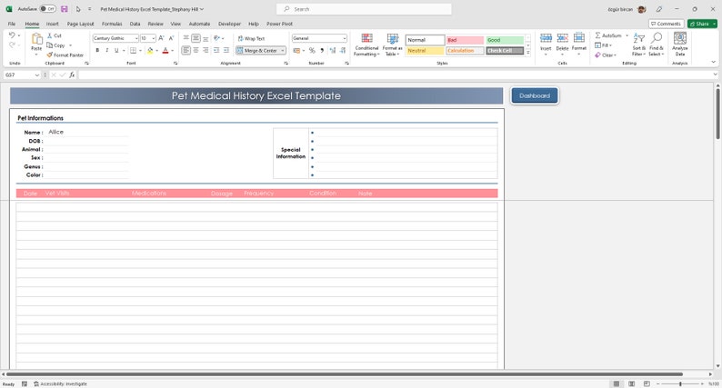The image size is (722, 388).
Task: Toggle Middle Align
Action: 196,38
